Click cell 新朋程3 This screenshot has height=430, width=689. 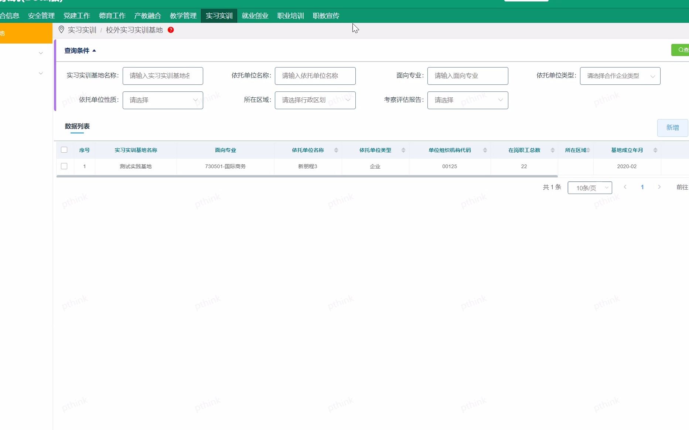(308, 166)
